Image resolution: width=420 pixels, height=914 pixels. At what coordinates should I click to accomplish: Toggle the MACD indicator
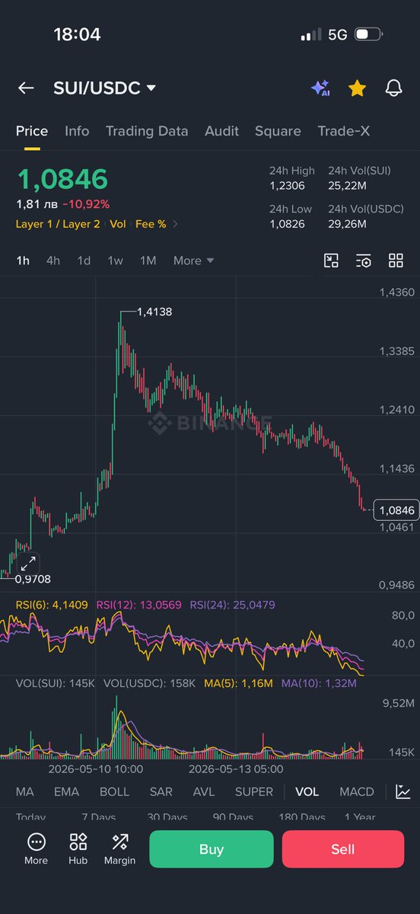(x=357, y=791)
